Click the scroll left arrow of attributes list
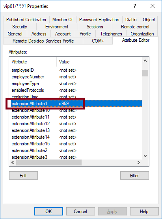Viewport: 162px width, 219px height. [13, 162]
